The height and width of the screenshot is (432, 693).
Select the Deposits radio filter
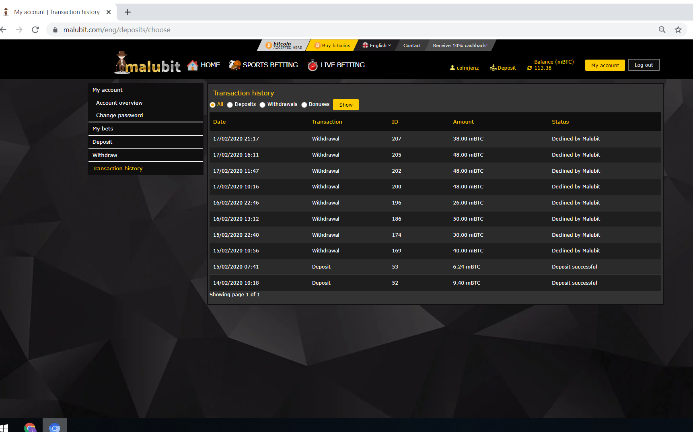pos(230,105)
